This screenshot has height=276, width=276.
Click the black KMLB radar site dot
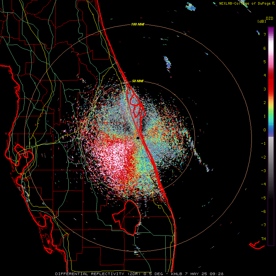[138, 138]
